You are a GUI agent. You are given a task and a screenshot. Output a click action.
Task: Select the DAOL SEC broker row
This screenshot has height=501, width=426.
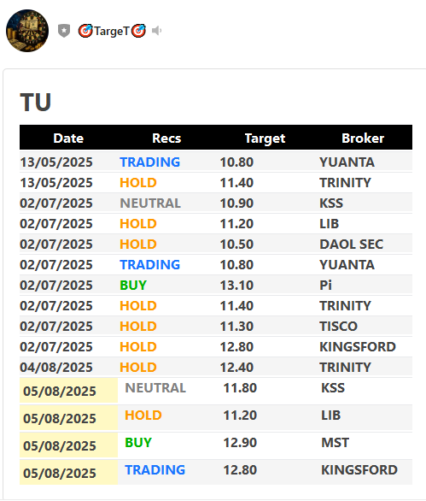tap(216, 245)
